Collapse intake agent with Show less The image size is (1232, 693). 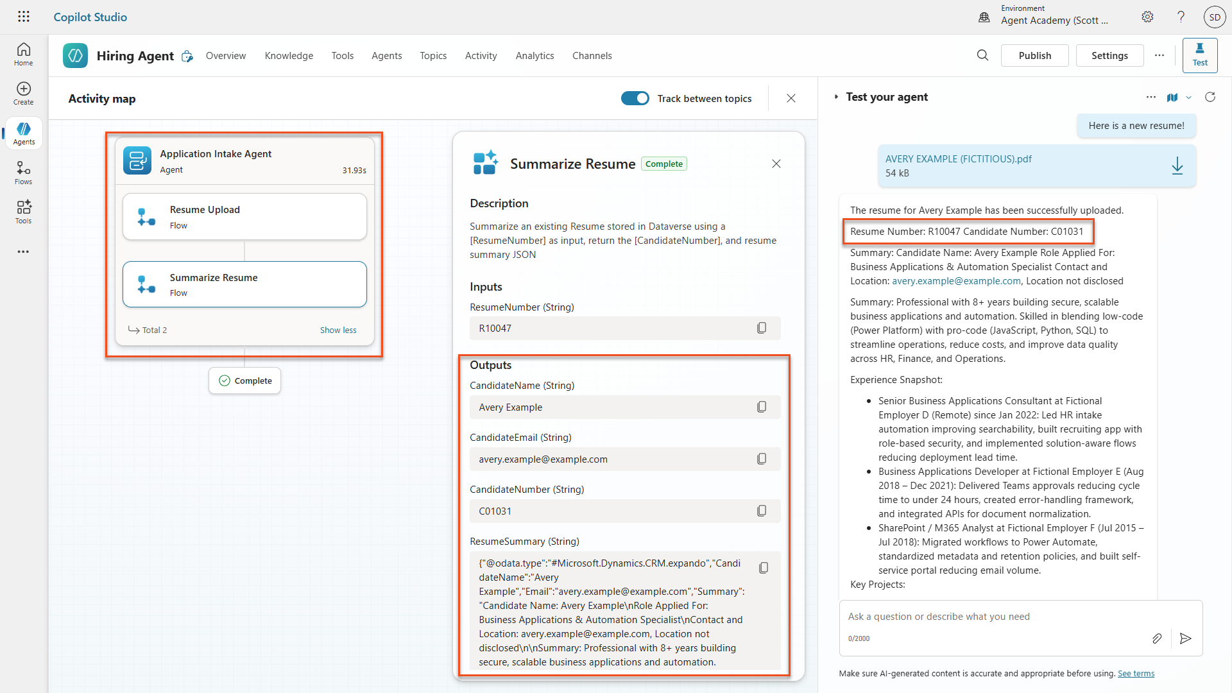[x=338, y=330]
